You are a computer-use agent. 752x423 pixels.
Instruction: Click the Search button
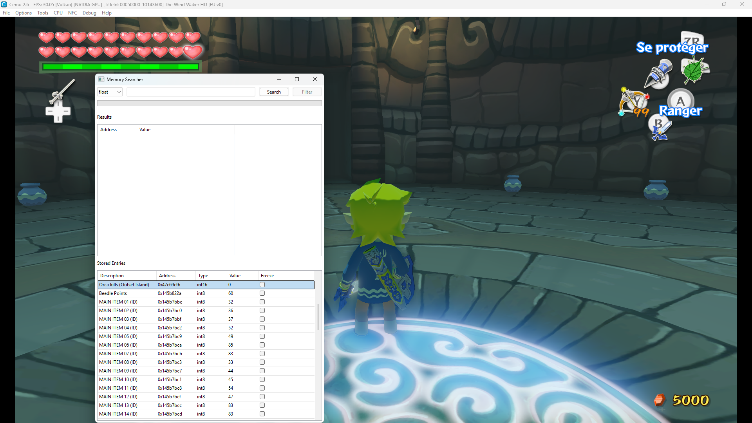pos(274,92)
